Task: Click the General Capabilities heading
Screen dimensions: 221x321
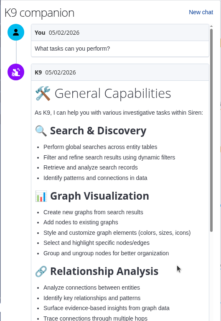Action: tap(113, 93)
